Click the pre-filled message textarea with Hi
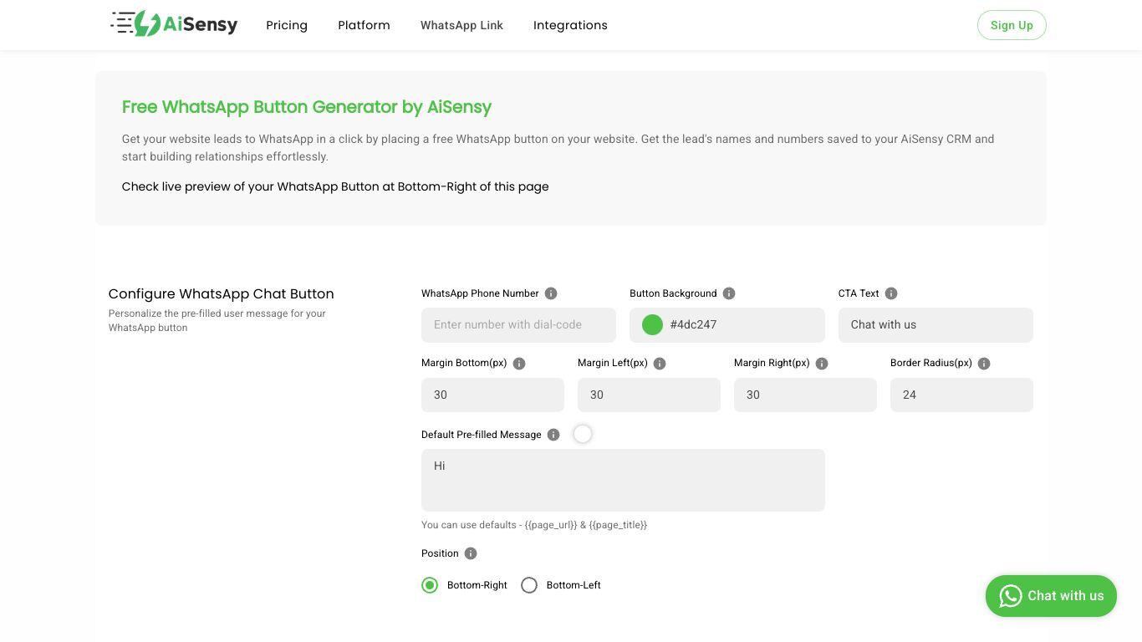Viewport: 1142px width, 642px height. (x=623, y=480)
